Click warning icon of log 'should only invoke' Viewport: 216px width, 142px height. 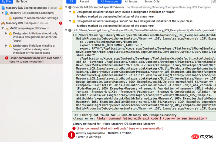(74, 12)
